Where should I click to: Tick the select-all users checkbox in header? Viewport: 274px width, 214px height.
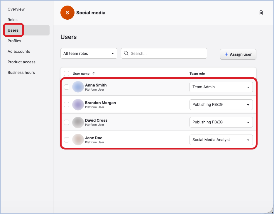click(x=67, y=74)
